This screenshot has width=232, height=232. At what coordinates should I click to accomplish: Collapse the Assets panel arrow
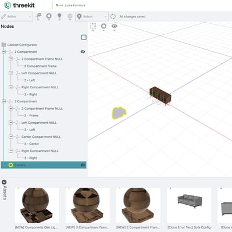[4, 182]
